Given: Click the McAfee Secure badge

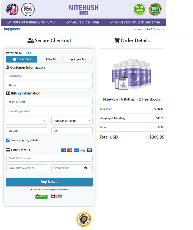Looking at the screenshot, I should (57, 196).
